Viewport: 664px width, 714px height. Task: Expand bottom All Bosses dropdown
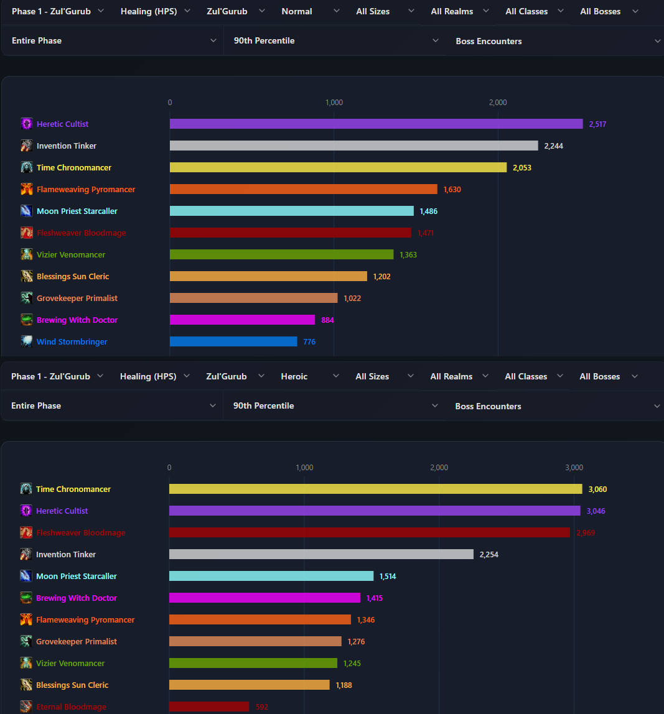(x=609, y=376)
